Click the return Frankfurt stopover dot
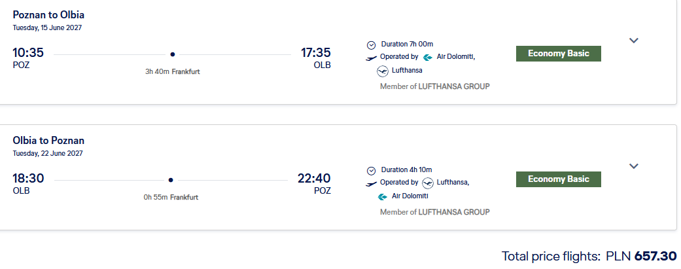The image size is (681, 269). (x=171, y=180)
